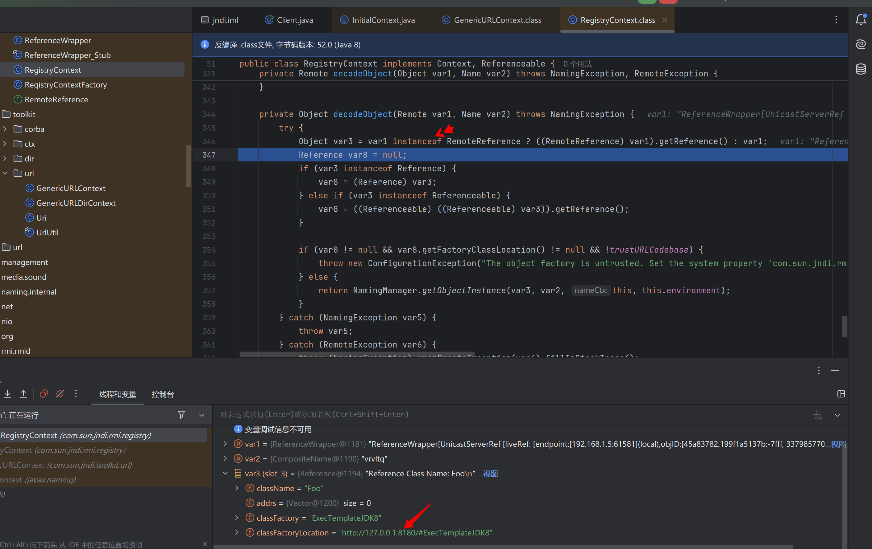The image size is (872, 549).
Task: Expand the classFactoryLocation field
Action: [237, 532]
